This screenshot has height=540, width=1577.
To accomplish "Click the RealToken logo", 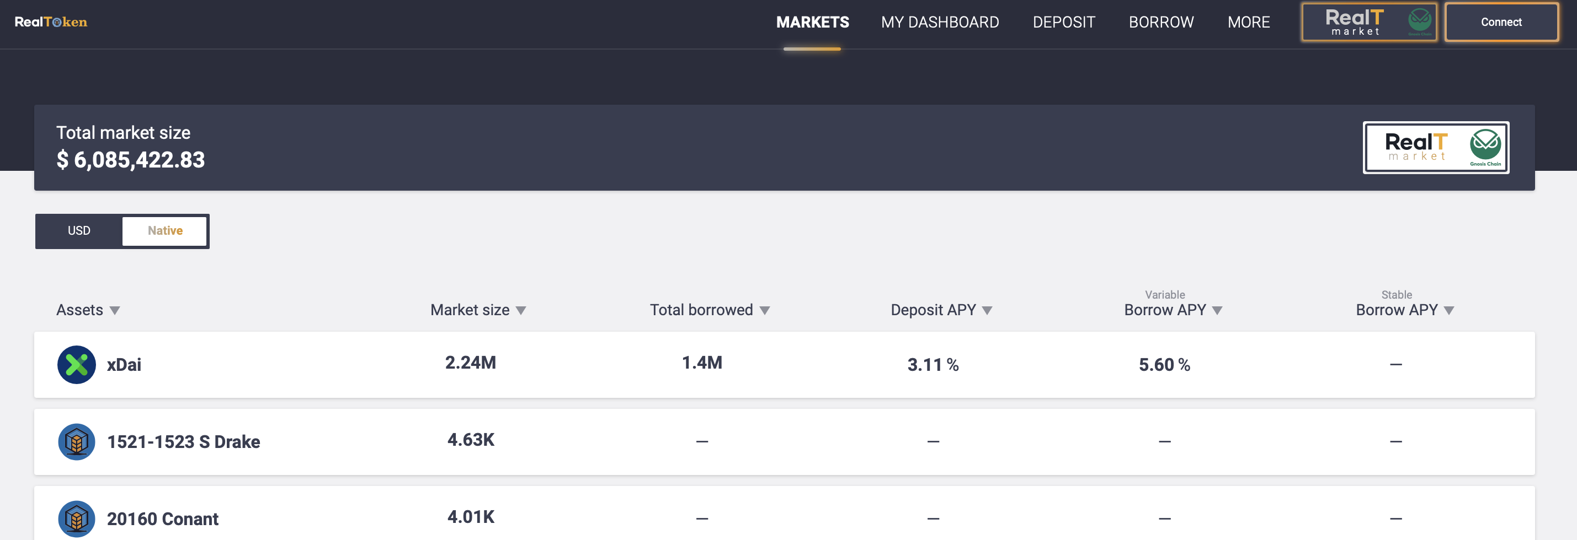I will pos(51,22).
